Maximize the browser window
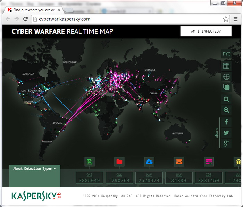The height and width of the screenshot is (207, 243). (x=223, y=3)
